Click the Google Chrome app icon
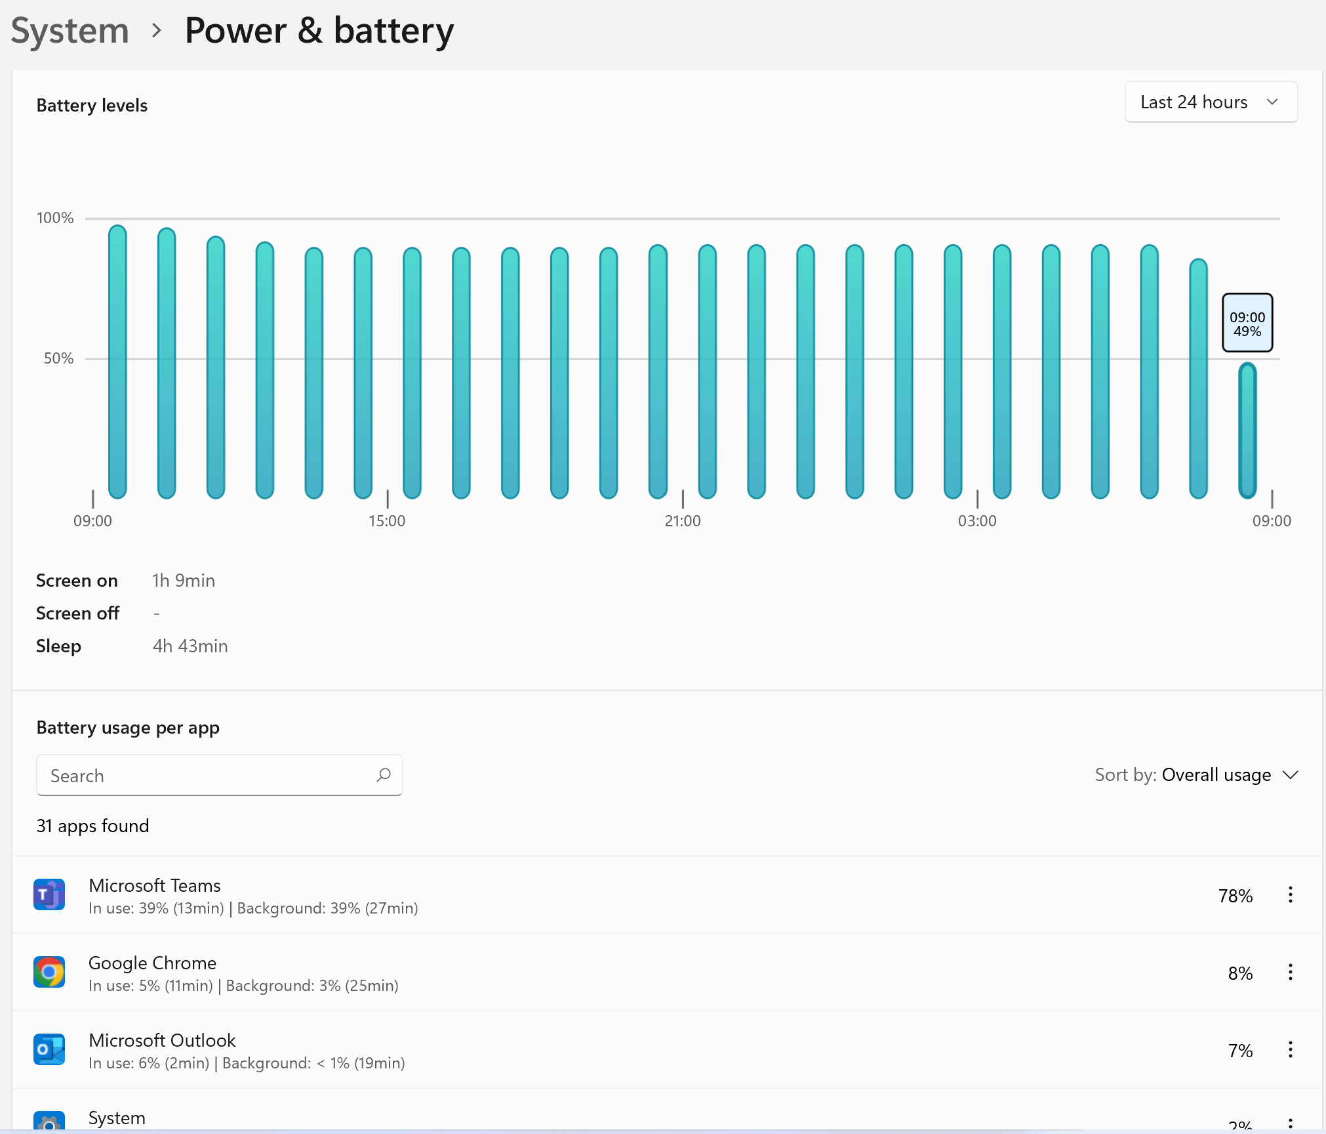 (x=49, y=972)
